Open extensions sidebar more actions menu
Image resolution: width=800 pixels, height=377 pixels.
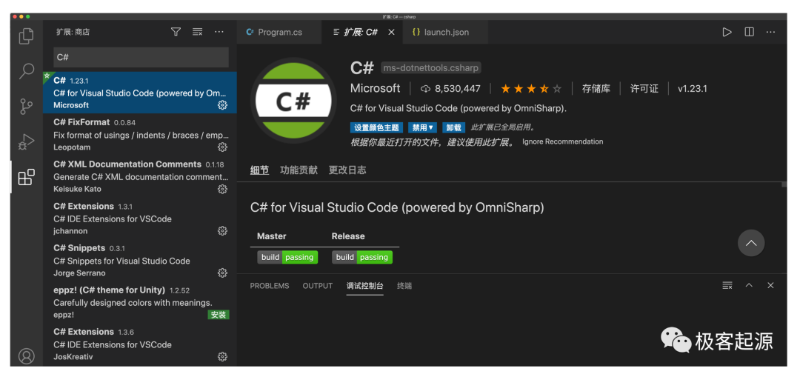click(219, 32)
